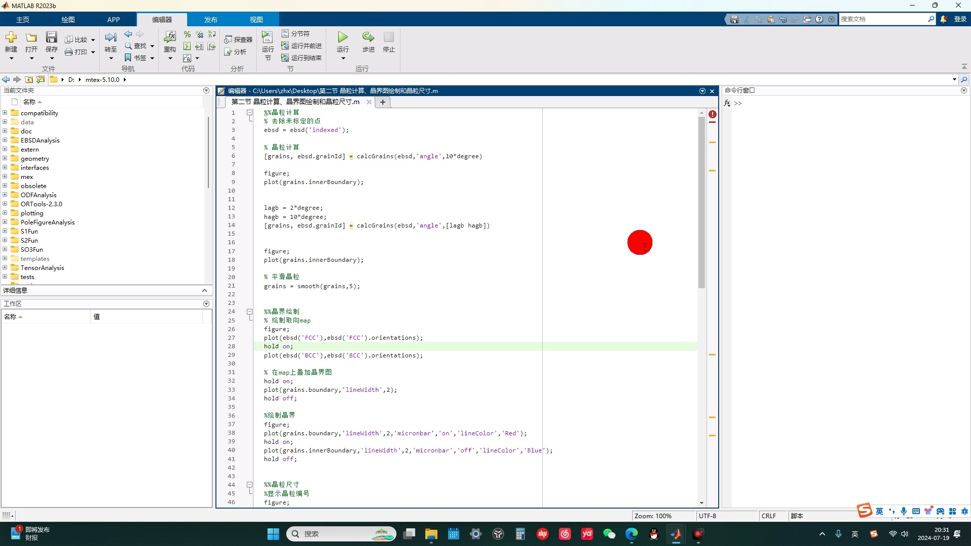Switch to the Plots (绘图) tab
Viewport: 971px width, 546px height.
tap(68, 20)
